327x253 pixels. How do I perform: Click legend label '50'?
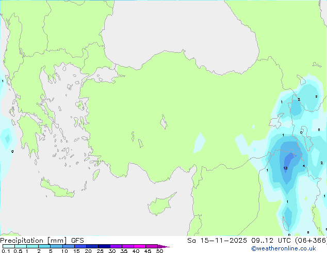point(159,251)
